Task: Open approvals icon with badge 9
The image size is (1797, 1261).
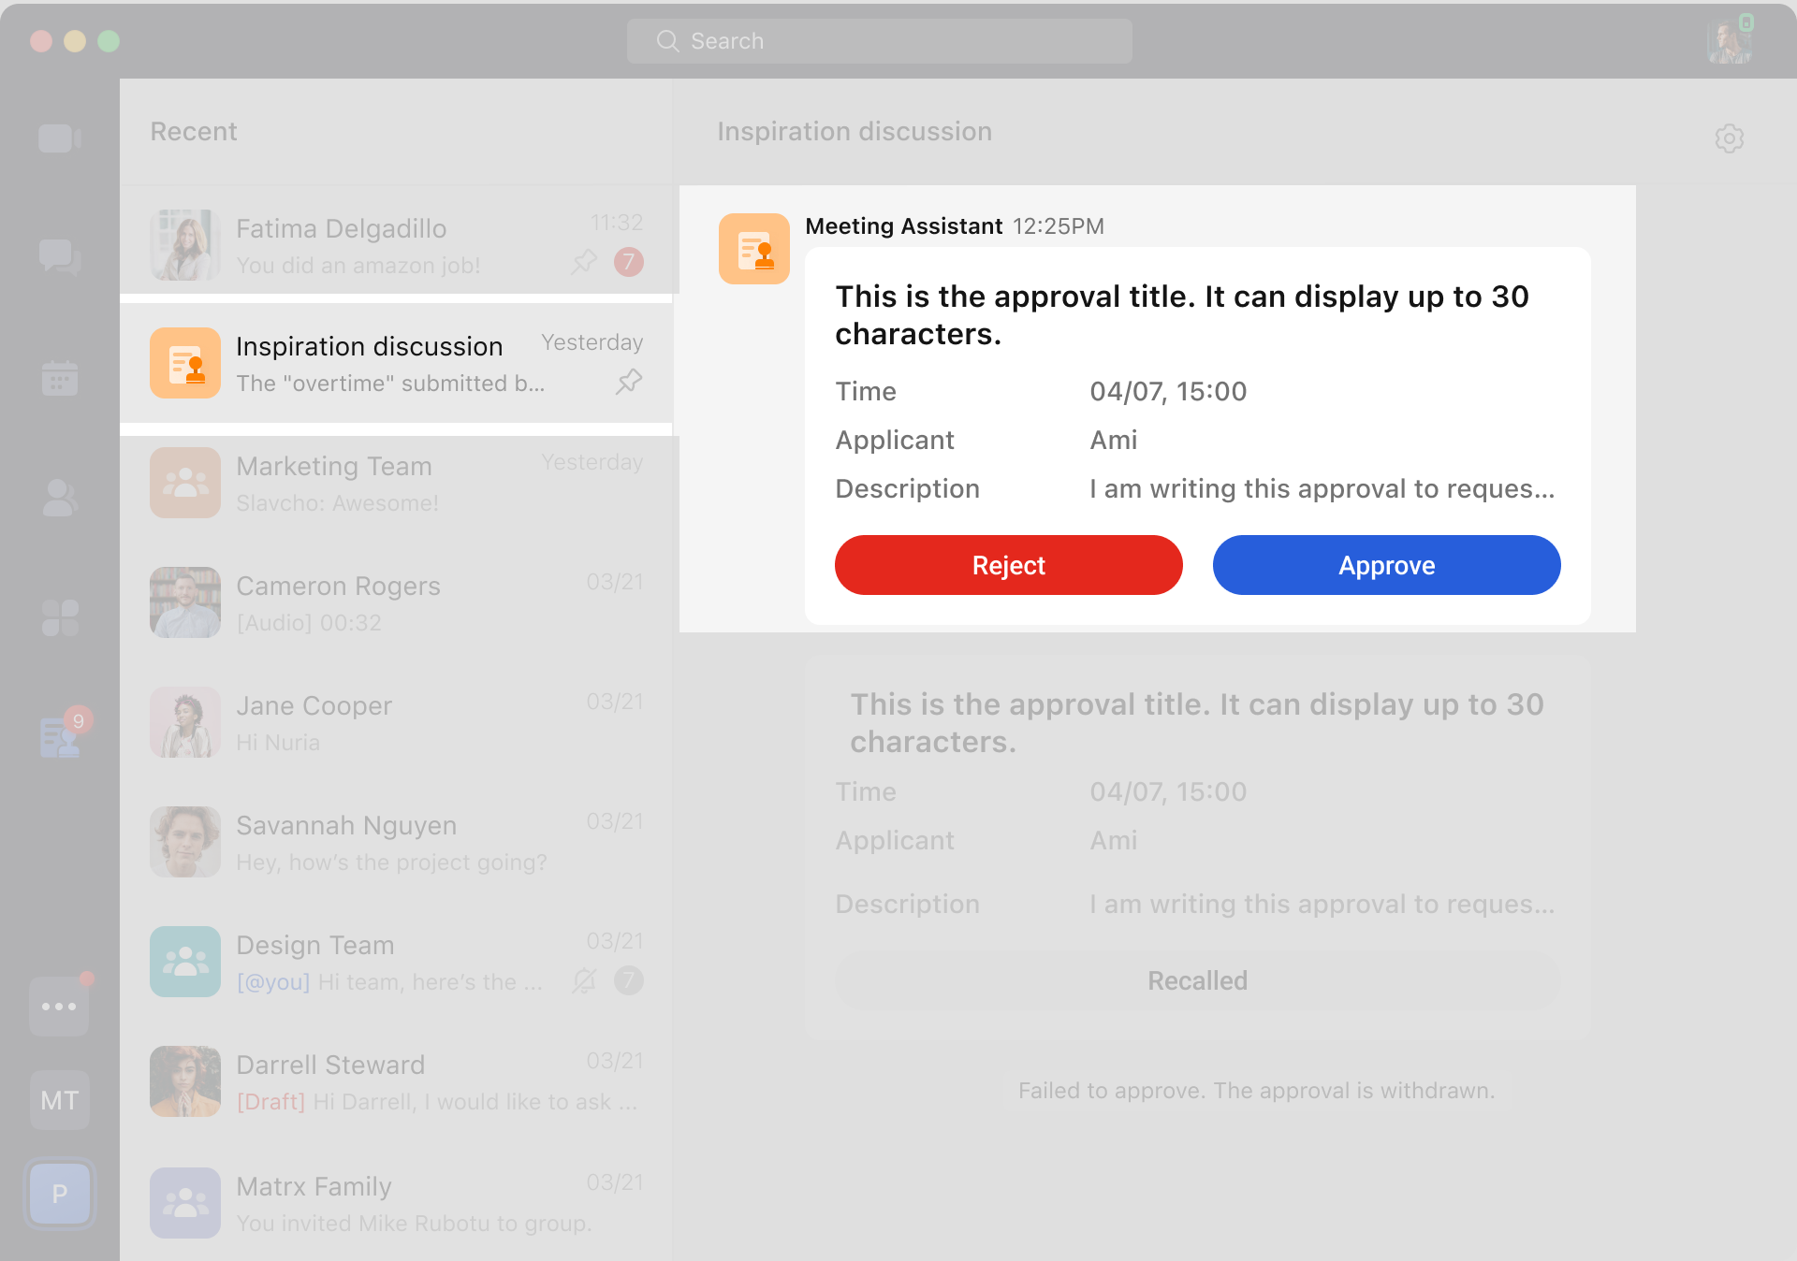Action: click(59, 737)
